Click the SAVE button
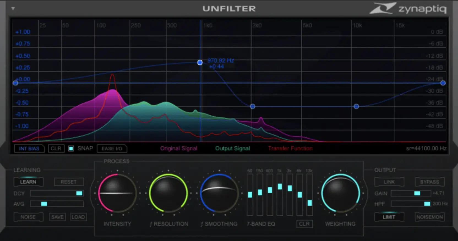Viewport: 458px width, 241px height. pos(57,217)
